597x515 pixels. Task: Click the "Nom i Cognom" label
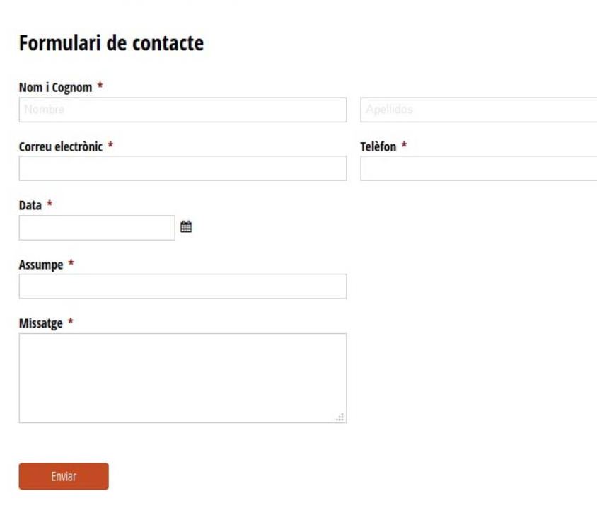[56, 88]
